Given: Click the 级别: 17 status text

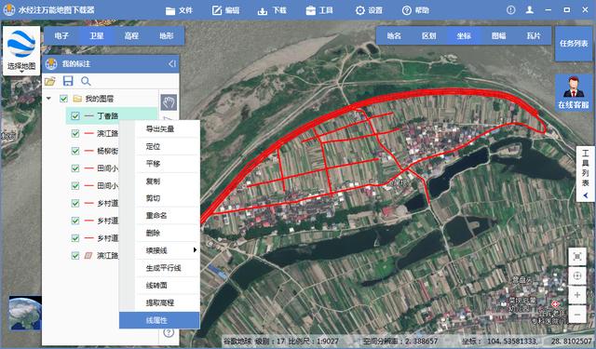Looking at the screenshot, I should tap(270, 341).
